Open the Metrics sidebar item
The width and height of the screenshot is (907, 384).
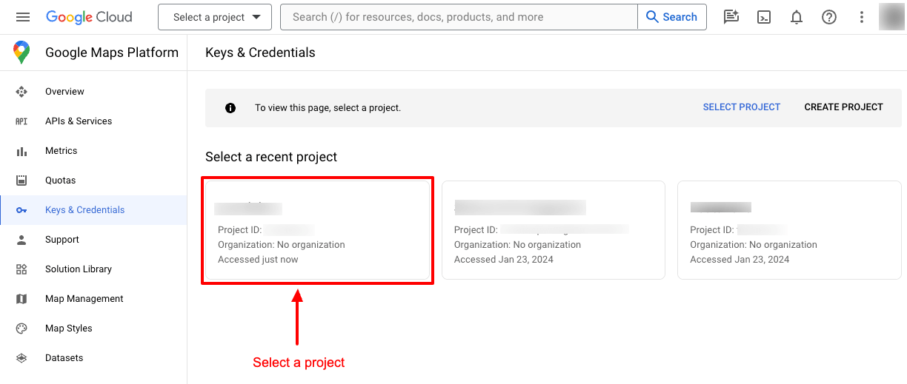pyautogui.click(x=61, y=151)
